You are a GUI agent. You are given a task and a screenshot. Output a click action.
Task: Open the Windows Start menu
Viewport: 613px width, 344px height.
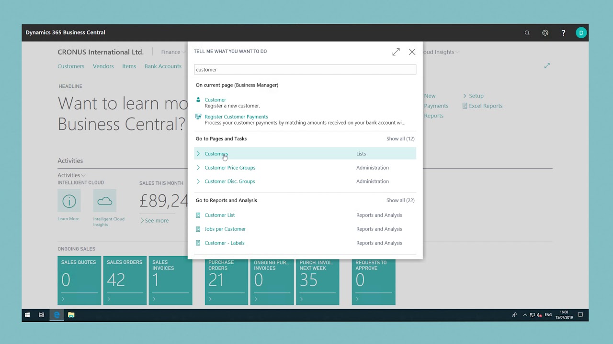click(27, 315)
